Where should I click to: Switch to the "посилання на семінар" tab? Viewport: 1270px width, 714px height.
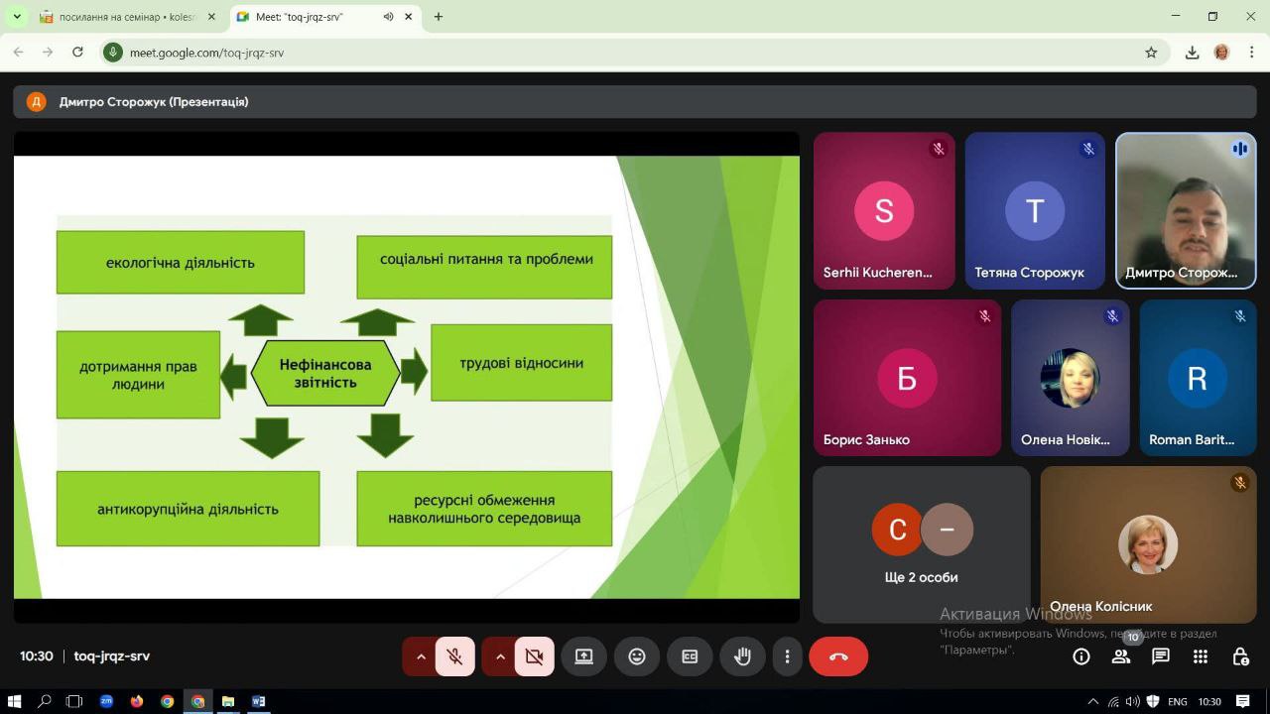[124, 17]
